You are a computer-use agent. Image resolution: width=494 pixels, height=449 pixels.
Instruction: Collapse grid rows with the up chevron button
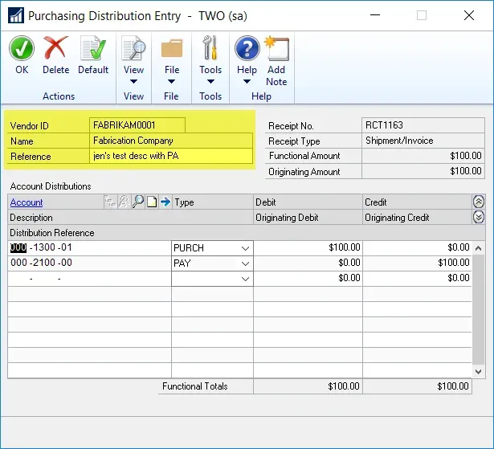pos(480,202)
